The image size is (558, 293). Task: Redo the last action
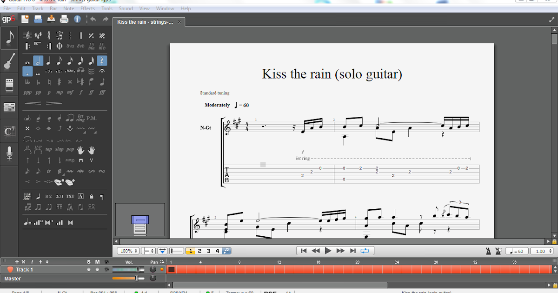[106, 19]
